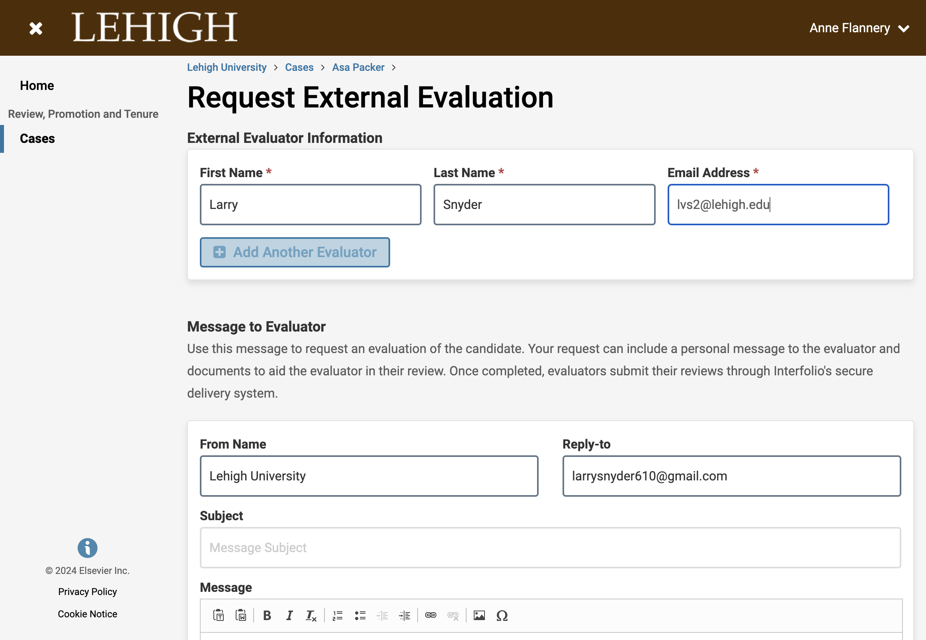This screenshot has width=926, height=640.
Task: Click the Decrease Indent icon
Action: click(382, 615)
